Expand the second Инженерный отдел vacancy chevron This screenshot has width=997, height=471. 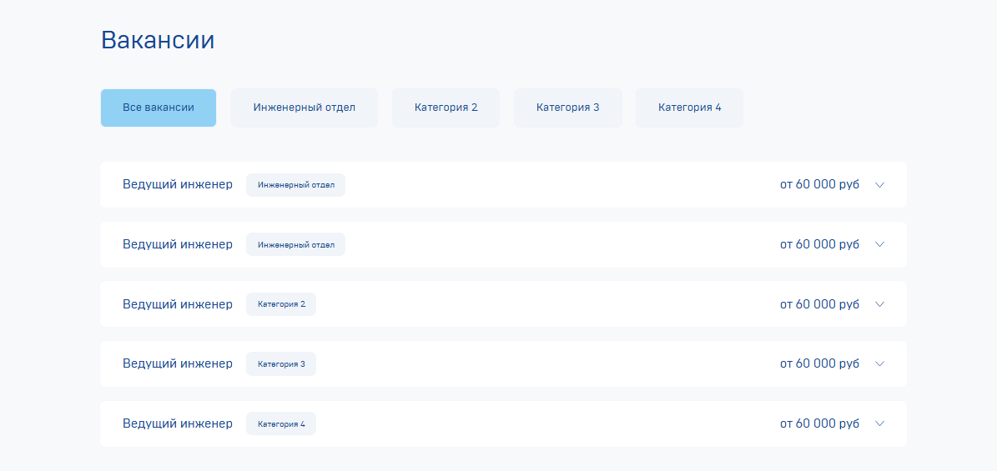pos(880,245)
